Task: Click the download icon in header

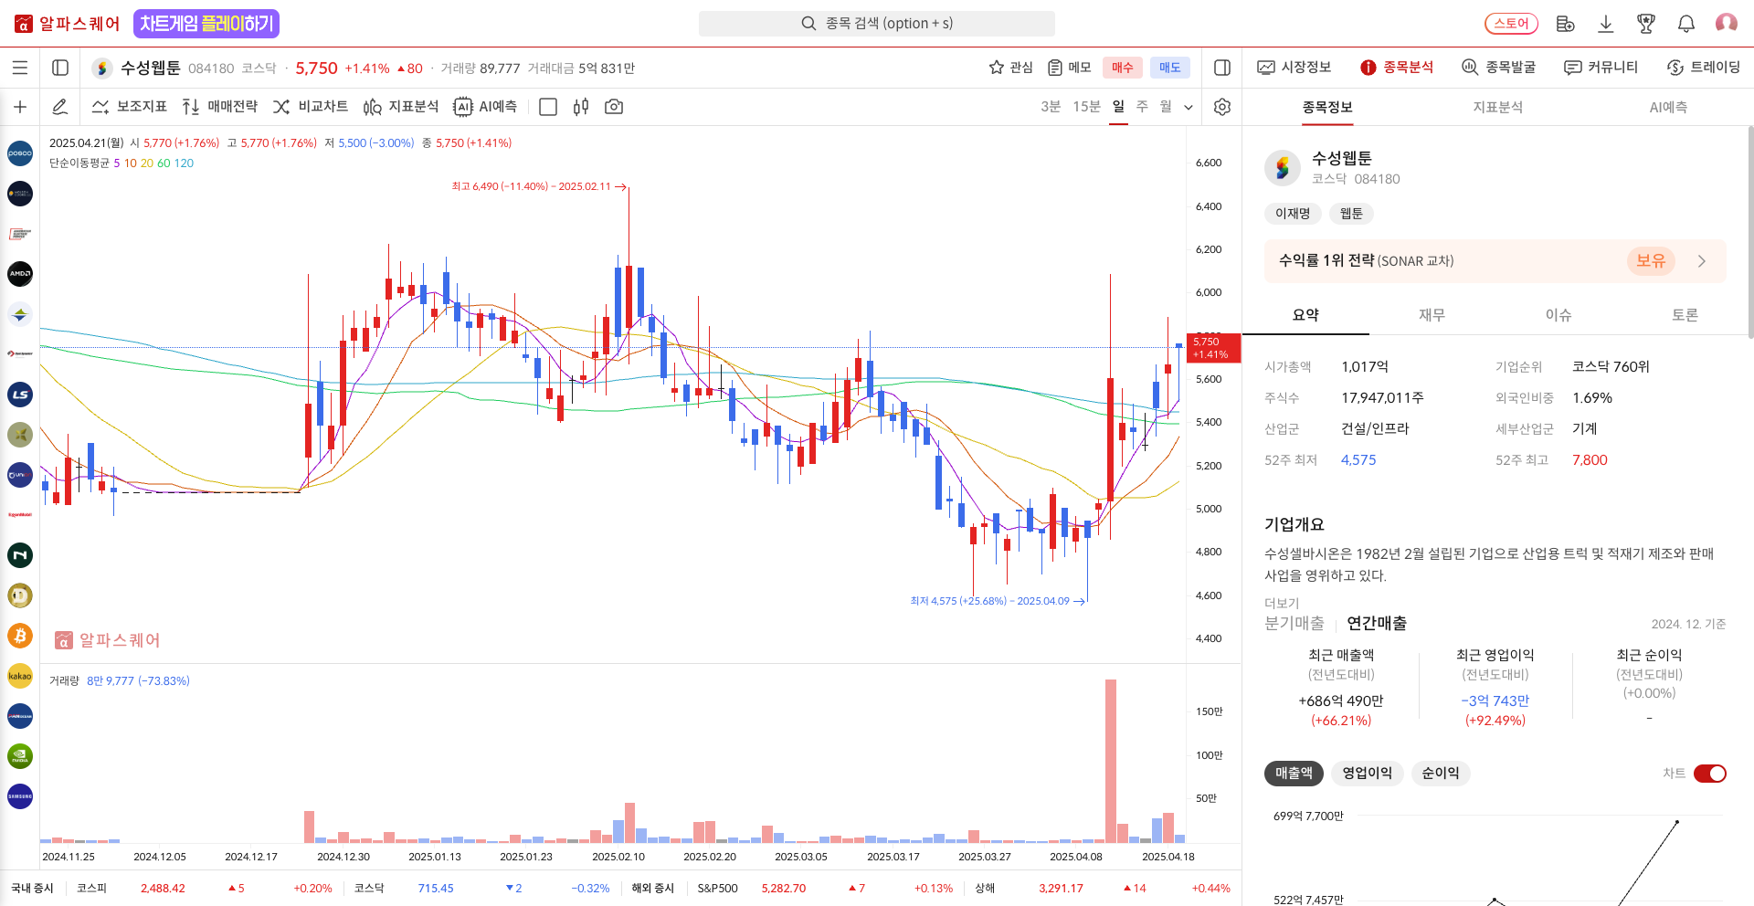Action: pos(1605,24)
